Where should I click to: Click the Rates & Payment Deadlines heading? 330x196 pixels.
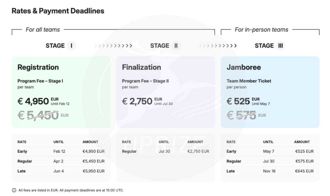(x=58, y=11)
